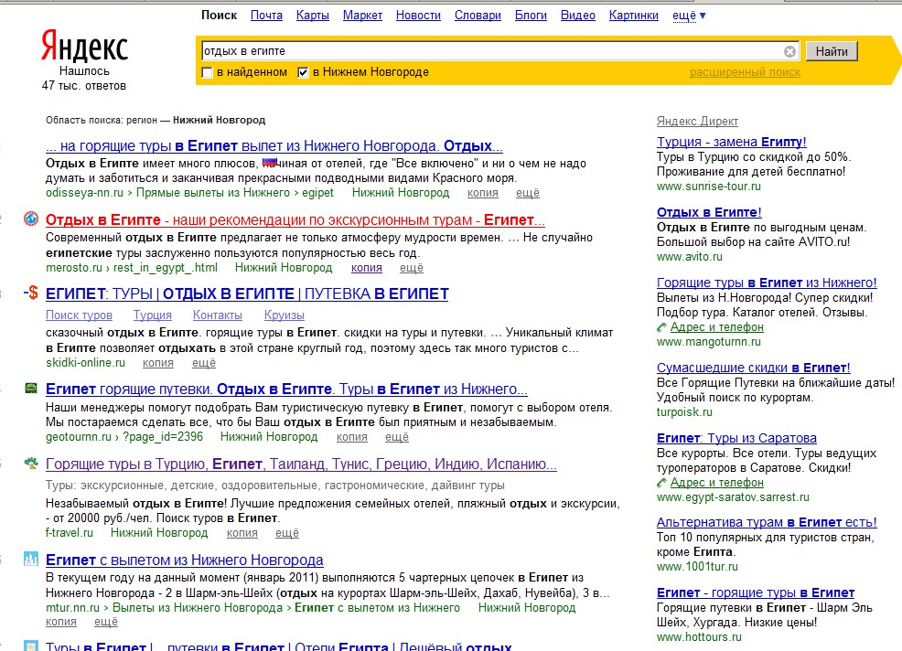This screenshot has width=902, height=651.
Task: Clear the search query with the X icon
Action: coord(789,52)
